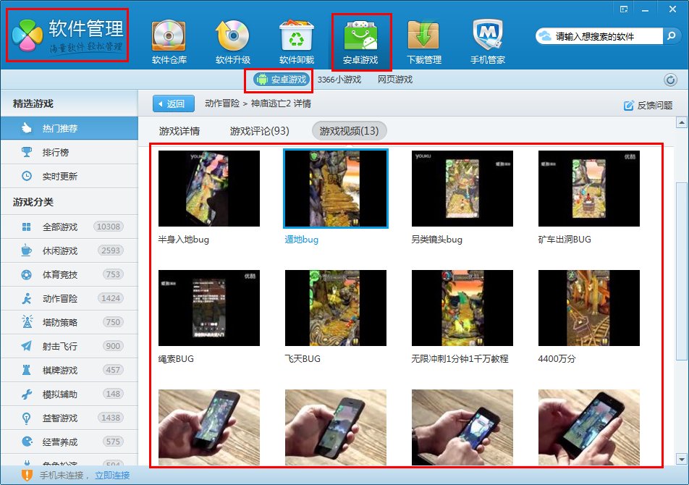The height and width of the screenshot is (485, 689).
Task: Select the 软件升级 (software upgrade) icon
Action: (232, 34)
